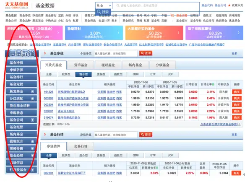Expand the 规模份额 sidebar item
Image resolution: width=245 pixels, height=182 pixels.
click(32, 148)
